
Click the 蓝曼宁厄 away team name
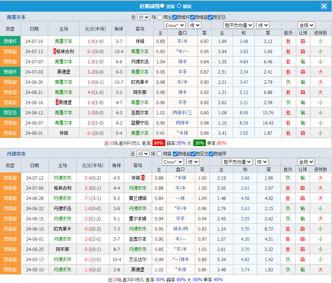140,123
